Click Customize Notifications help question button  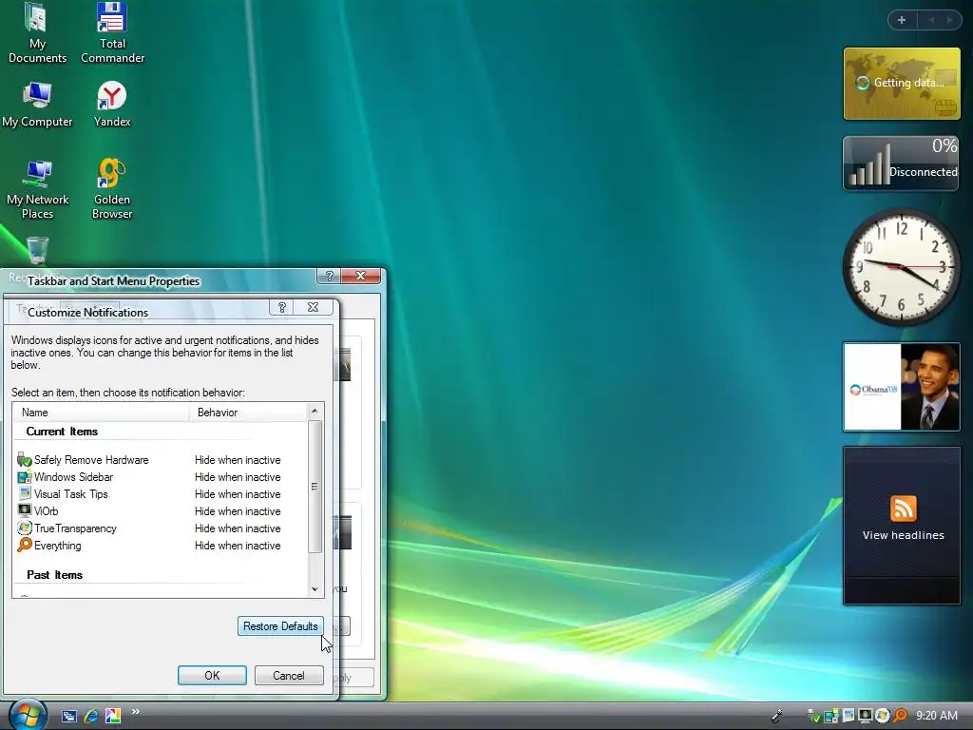[281, 307]
